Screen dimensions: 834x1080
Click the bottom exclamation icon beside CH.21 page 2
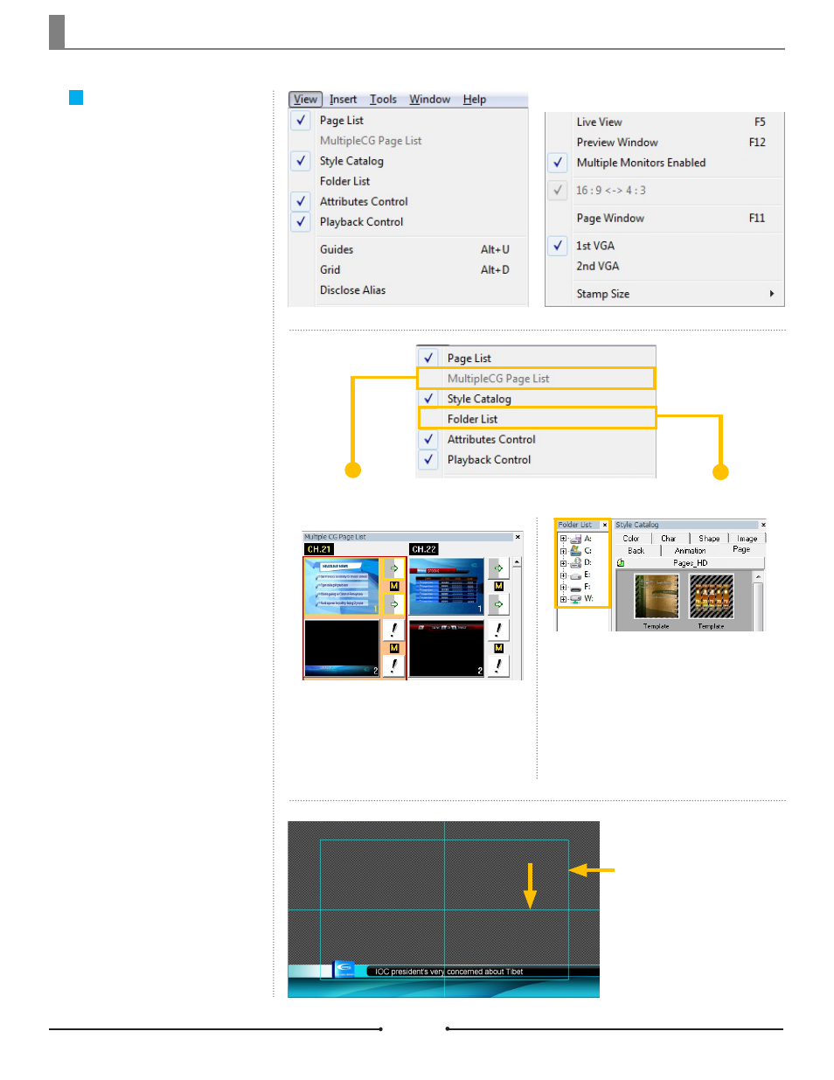coord(394,666)
